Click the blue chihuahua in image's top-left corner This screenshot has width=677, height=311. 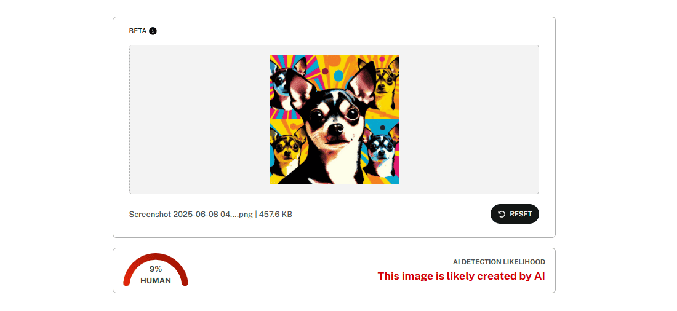point(281,82)
